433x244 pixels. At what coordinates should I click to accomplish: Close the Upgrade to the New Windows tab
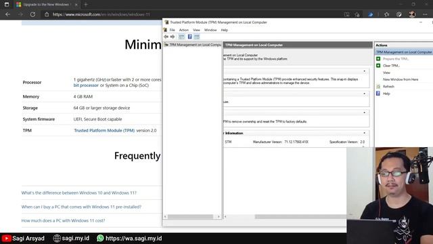coord(76,5)
